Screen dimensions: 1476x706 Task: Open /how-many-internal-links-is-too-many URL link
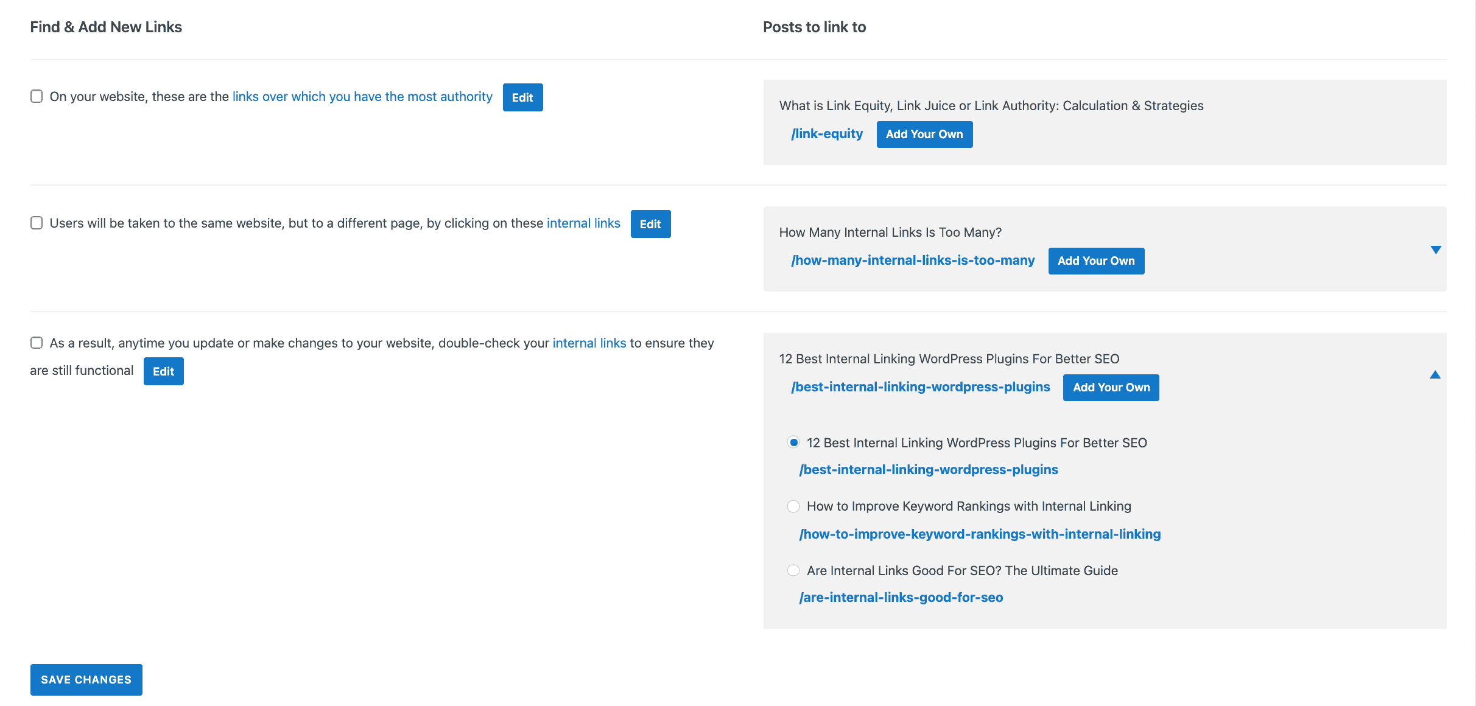click(x=913, y=260)
